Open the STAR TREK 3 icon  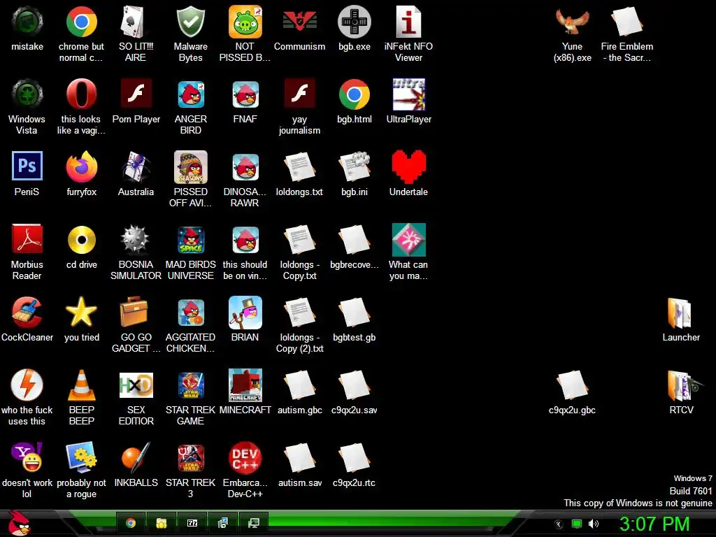(190, 457)
